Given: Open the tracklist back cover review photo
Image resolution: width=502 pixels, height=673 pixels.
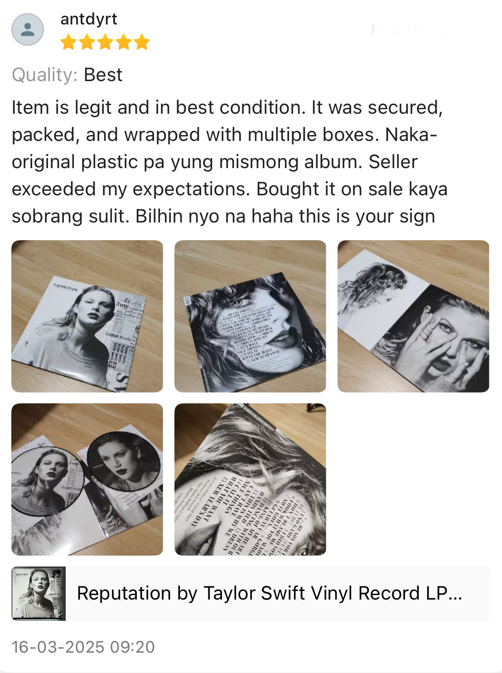Looking at the screenshot, I should click(x=250, y=316).
